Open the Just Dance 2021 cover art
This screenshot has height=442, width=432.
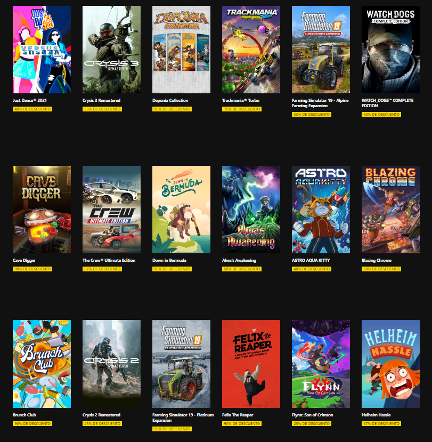coord(42,50)
